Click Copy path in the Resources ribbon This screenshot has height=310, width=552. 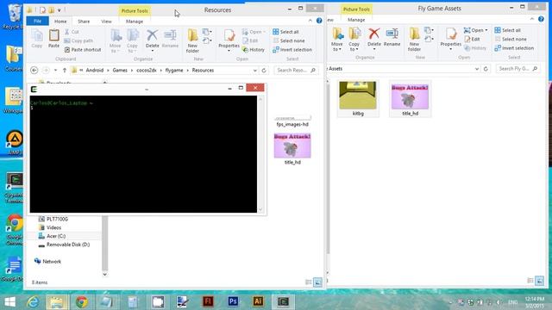click(x=78, y=40)
